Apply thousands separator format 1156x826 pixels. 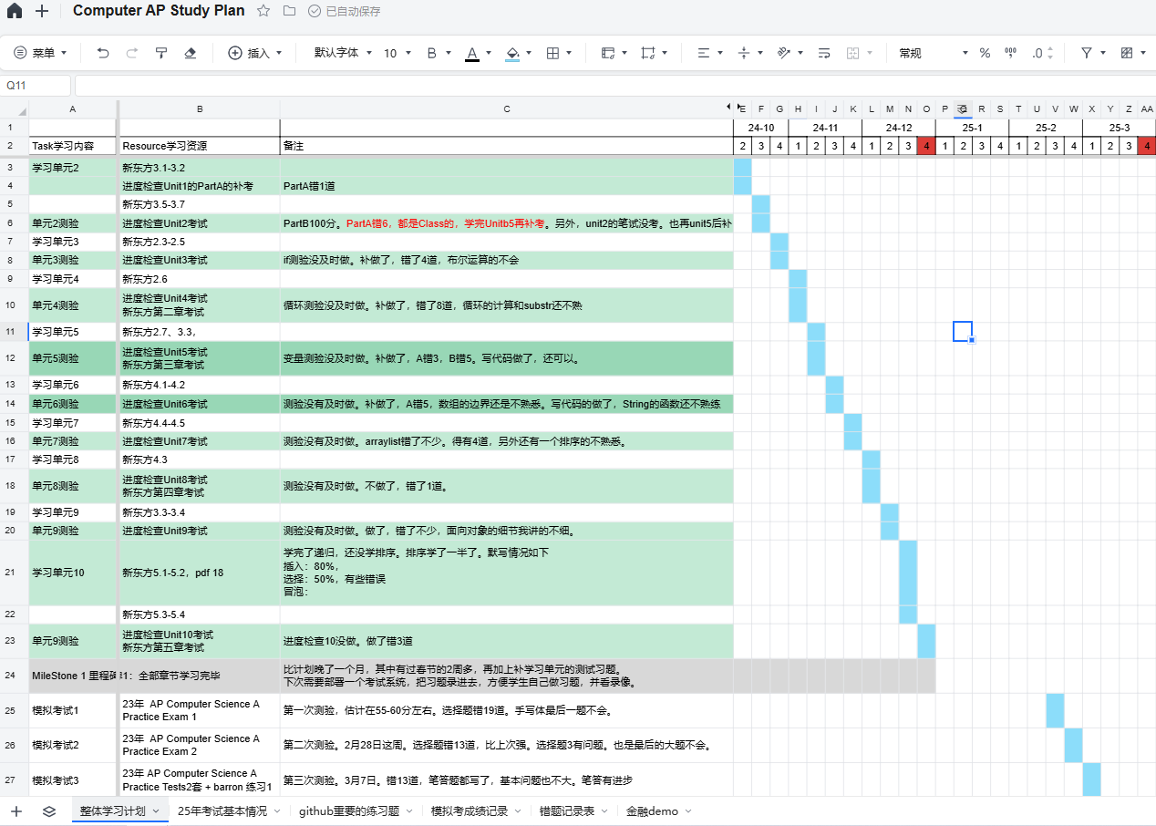pos(1010,54)
